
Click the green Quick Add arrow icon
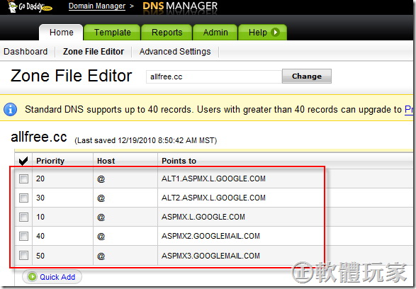click(32, 277)
